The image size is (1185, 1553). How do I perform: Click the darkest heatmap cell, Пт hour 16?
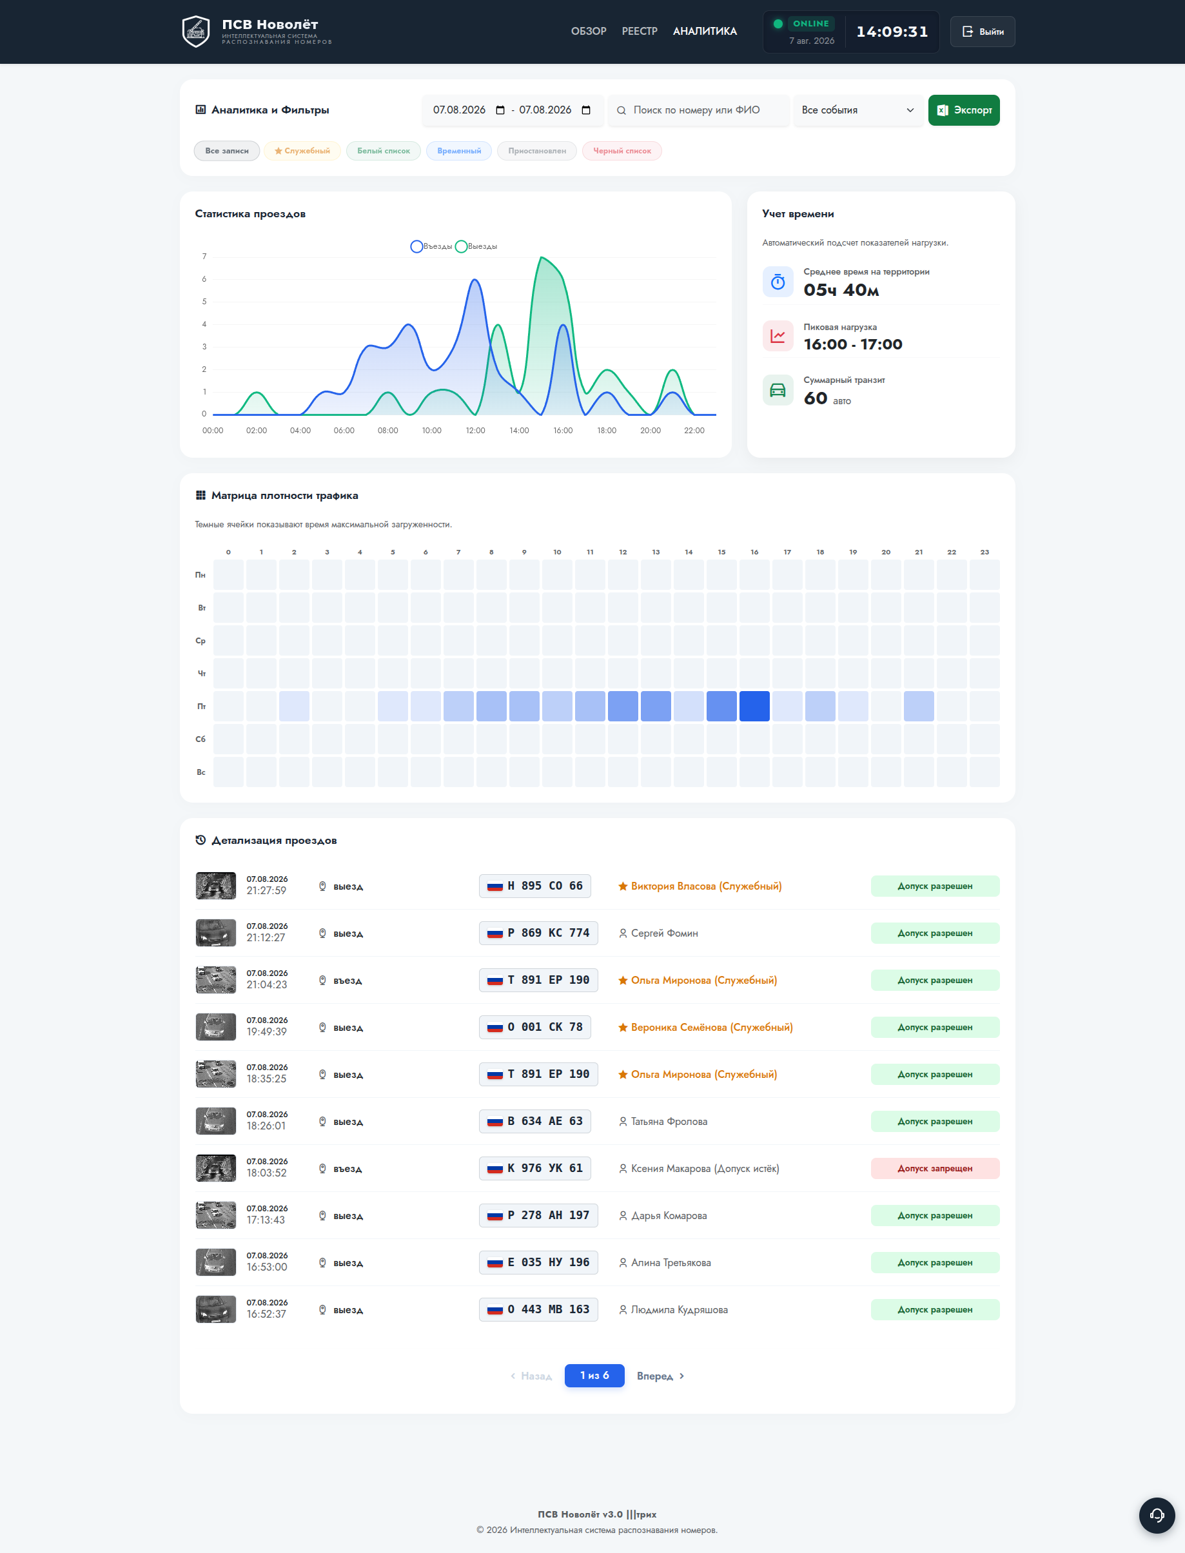754,706
